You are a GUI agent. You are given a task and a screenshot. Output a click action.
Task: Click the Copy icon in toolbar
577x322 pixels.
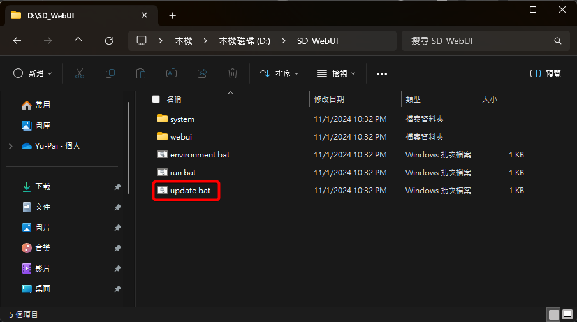(110, 73)
